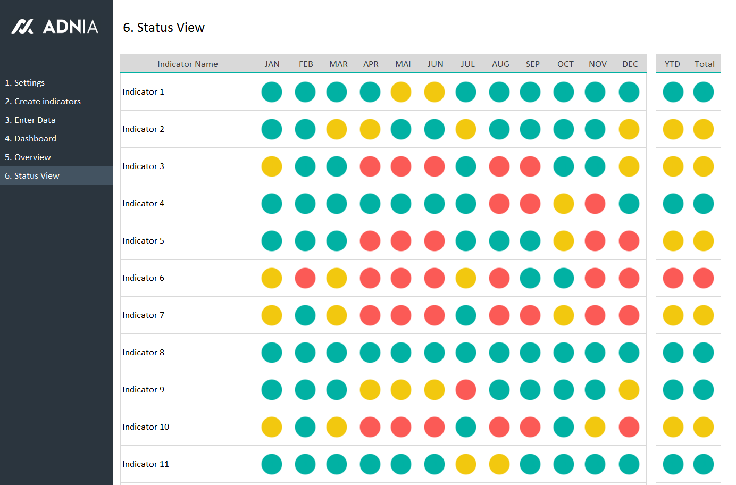This screenshot has width=736, height=485.
Task: Select the Indicator 7 row label
Action: coord(144,315)
